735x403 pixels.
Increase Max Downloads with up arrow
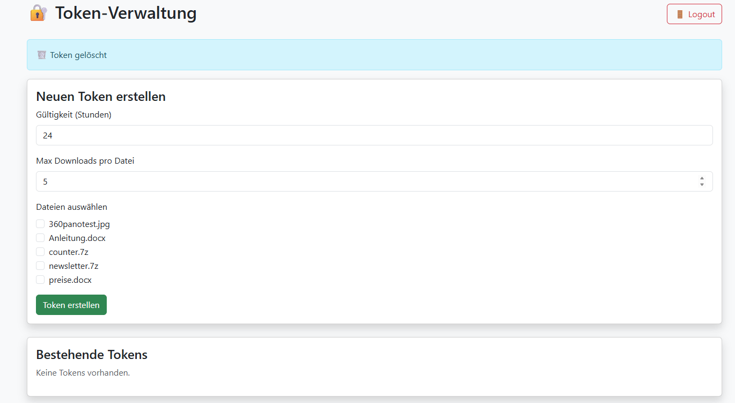pos(702,178)
